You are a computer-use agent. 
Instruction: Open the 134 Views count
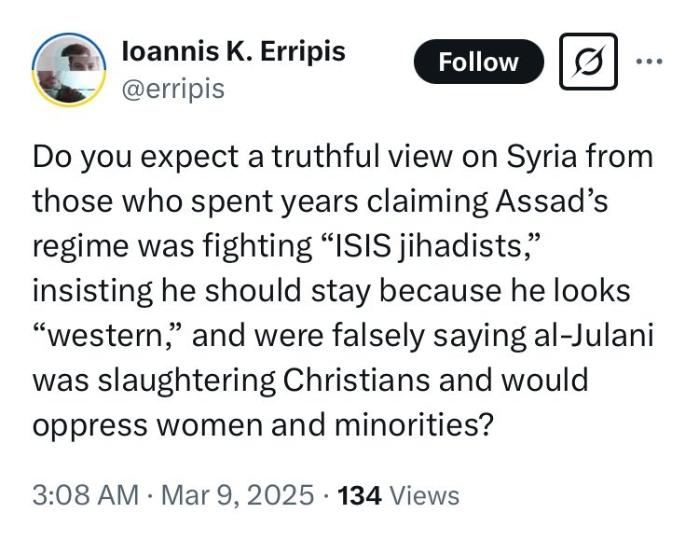(x=397, y=494)
